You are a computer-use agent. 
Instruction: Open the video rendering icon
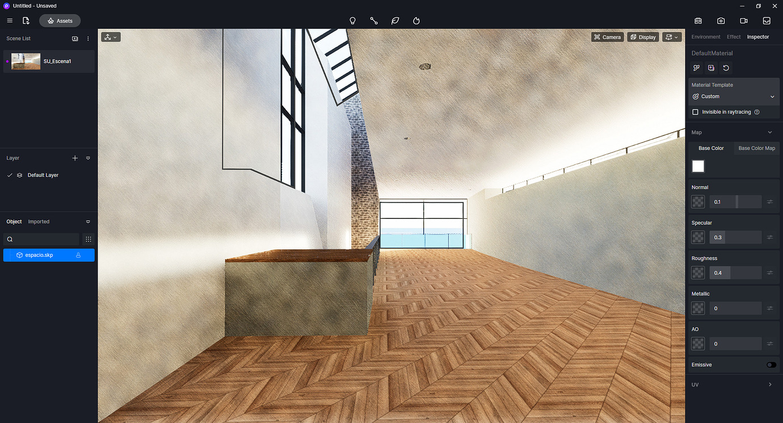pyautogui.click(x=744, y=20)
